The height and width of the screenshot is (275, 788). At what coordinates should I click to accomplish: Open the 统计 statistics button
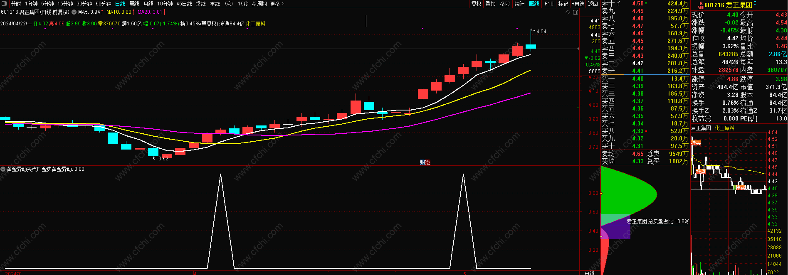[x=519, y=4]
